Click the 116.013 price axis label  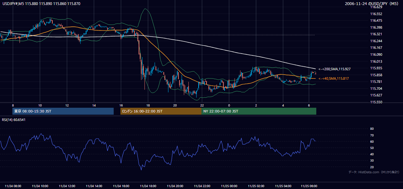click(x=376, y=61)
